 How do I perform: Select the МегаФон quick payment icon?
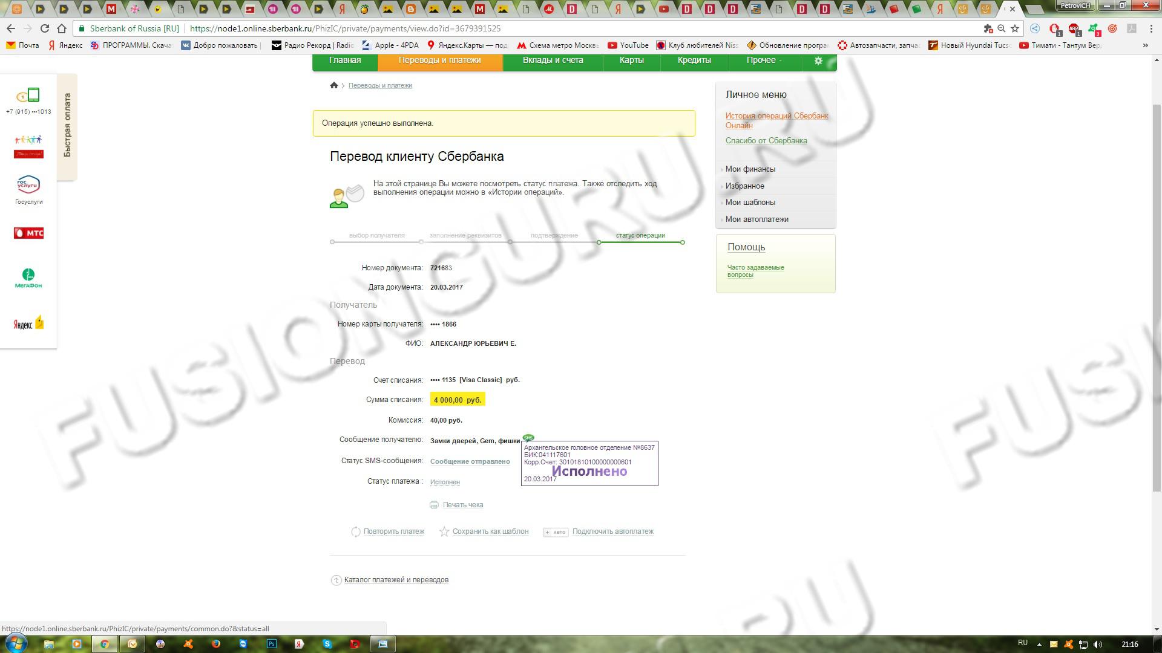coord(28,278)
